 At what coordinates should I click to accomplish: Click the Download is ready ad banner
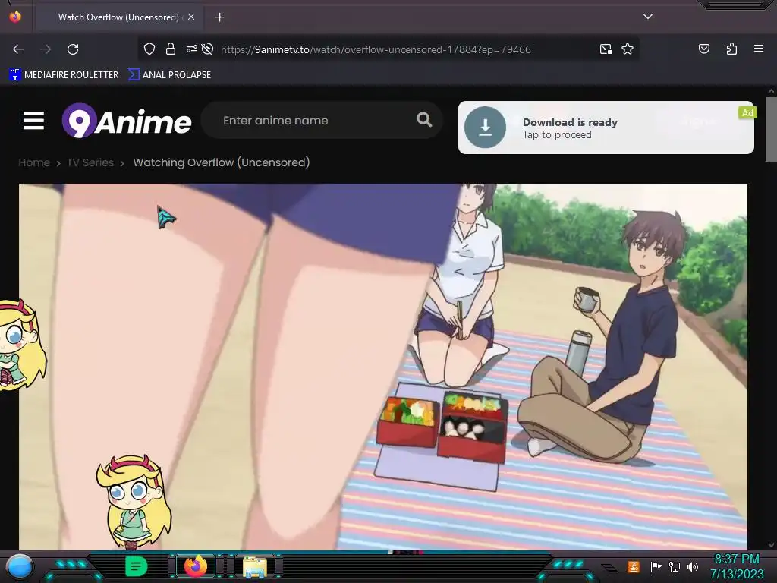[x=606, y=128]
